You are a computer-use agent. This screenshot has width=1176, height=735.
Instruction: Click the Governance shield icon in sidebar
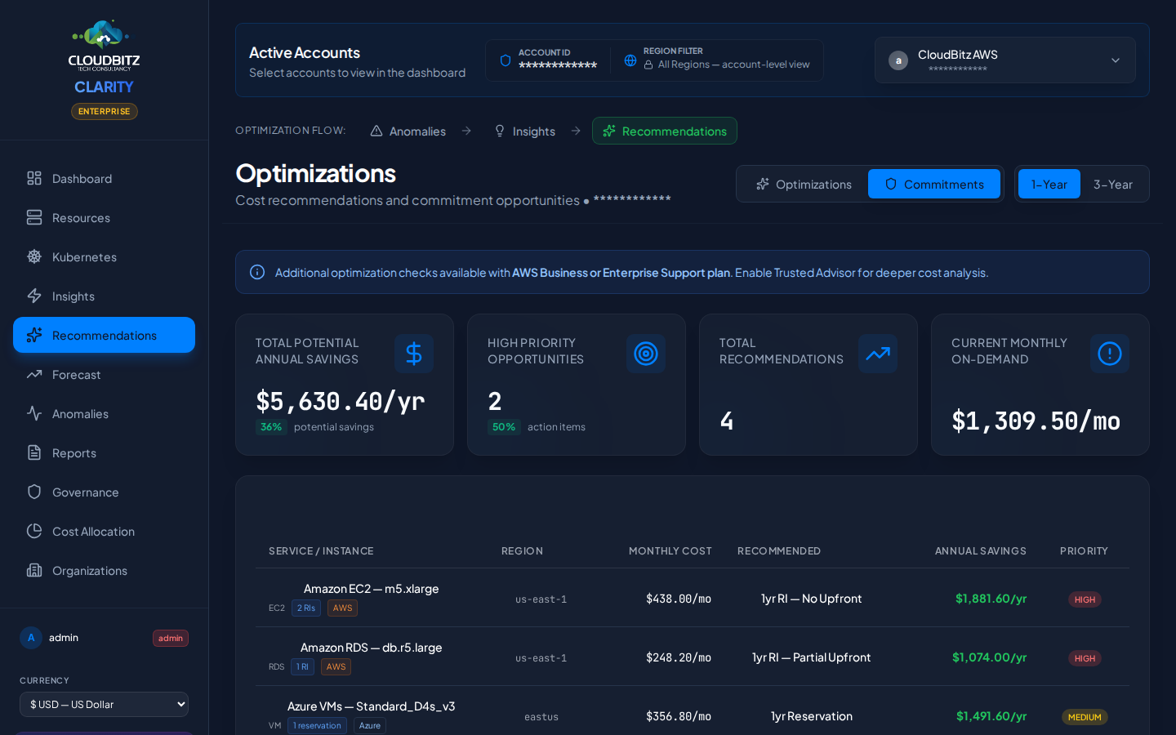(x=34, y=492)
